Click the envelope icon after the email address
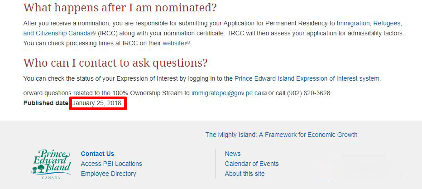 (264, 93)
